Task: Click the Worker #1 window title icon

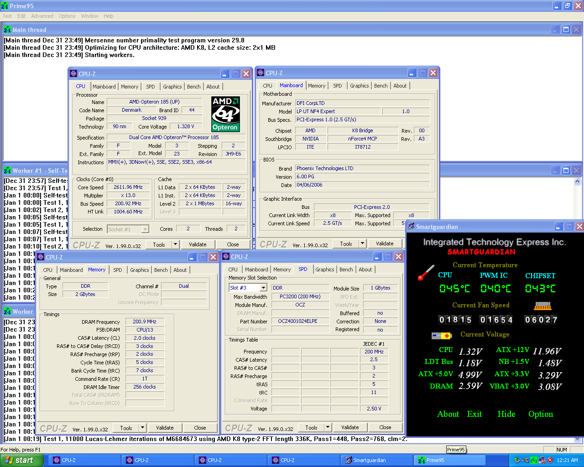Action: coord(7,171)
